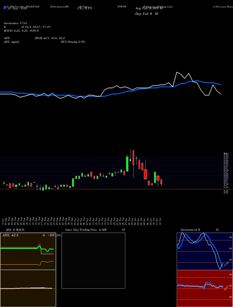
Task: Click the orange horizontal support line
Action: click(x=116, y=189)
